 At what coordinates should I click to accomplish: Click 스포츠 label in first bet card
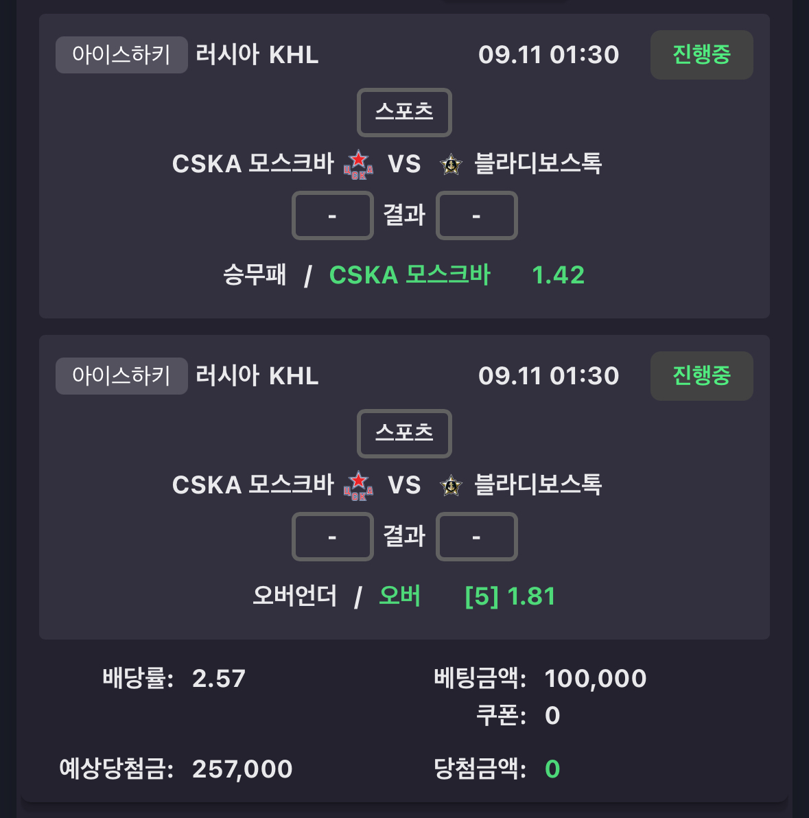click(404, 112)
